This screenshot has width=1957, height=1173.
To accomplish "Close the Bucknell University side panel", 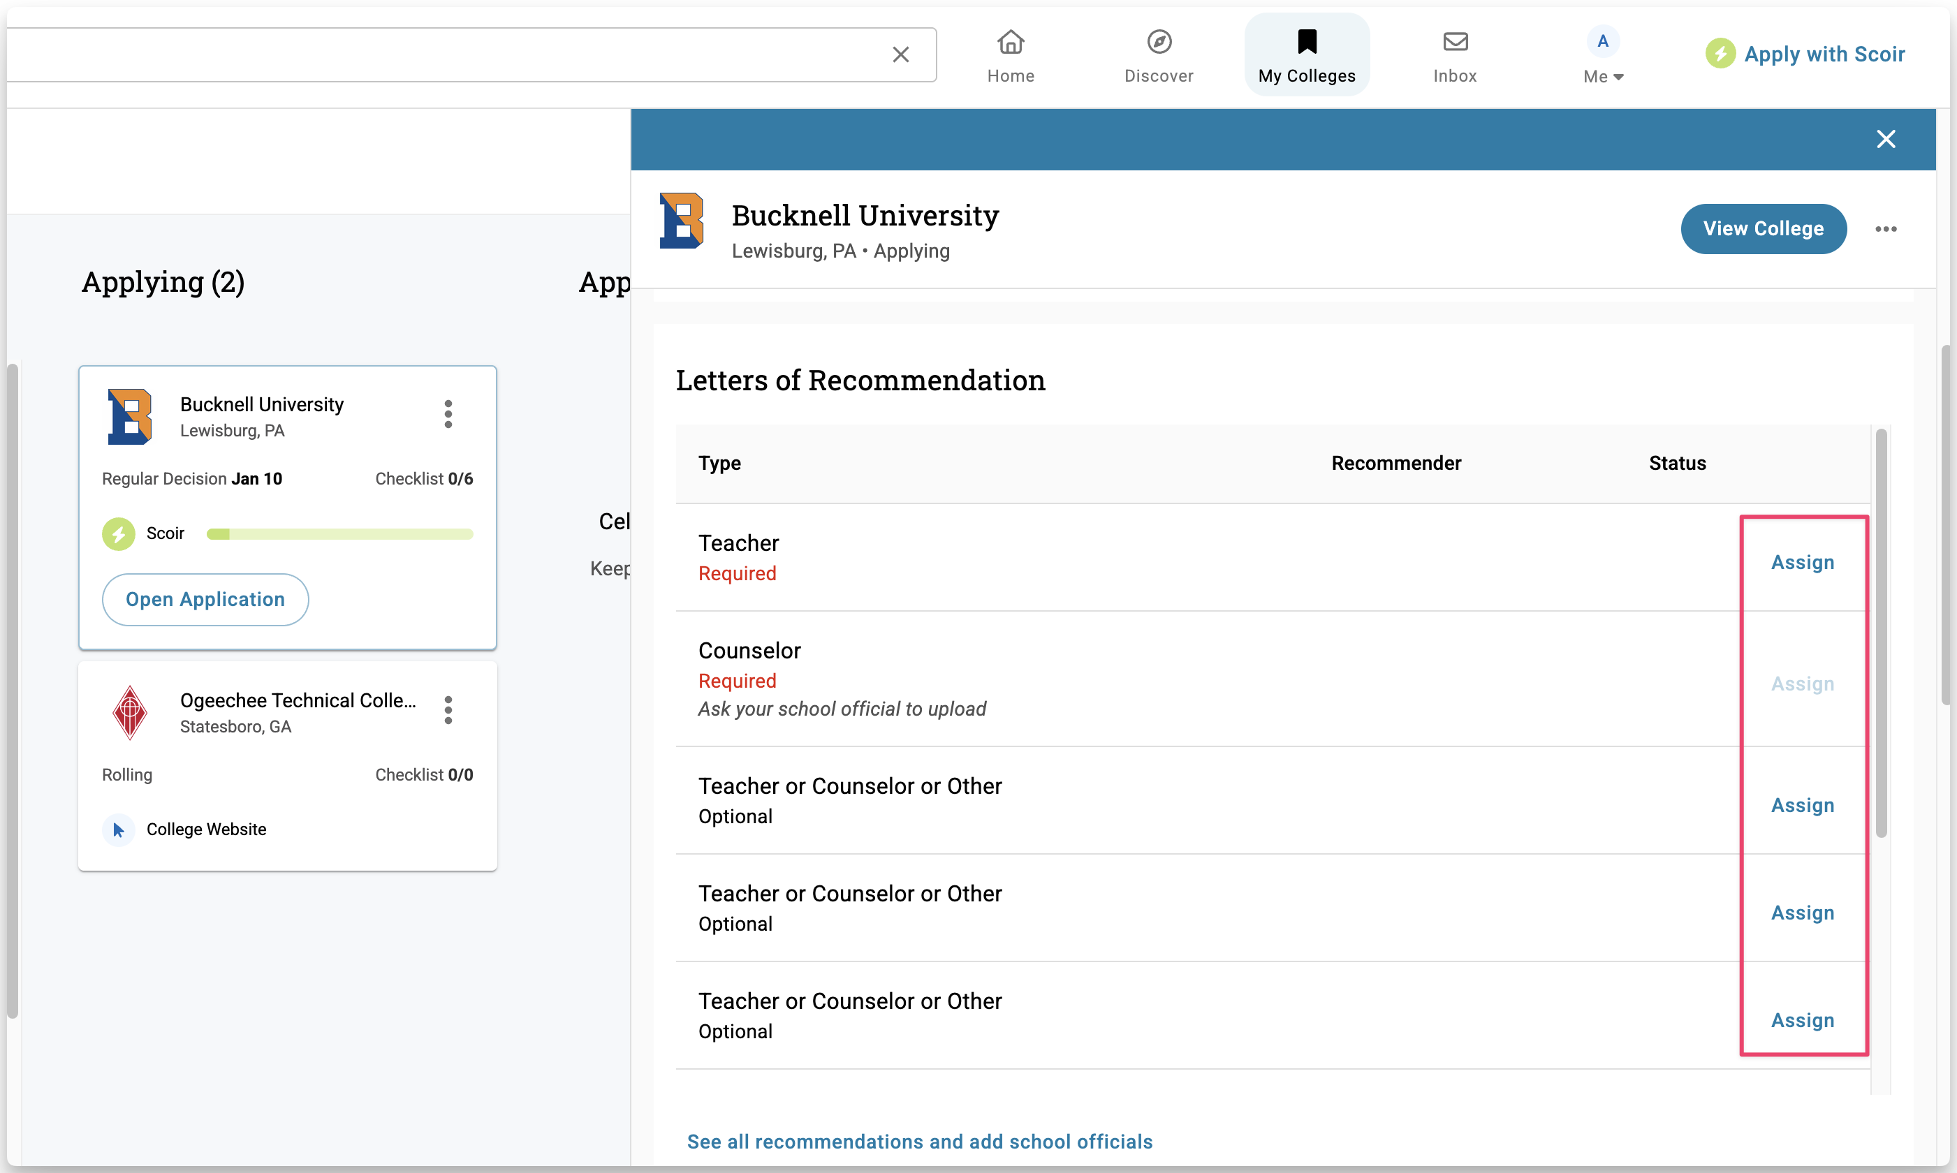I will click(x=1885, y=139).
